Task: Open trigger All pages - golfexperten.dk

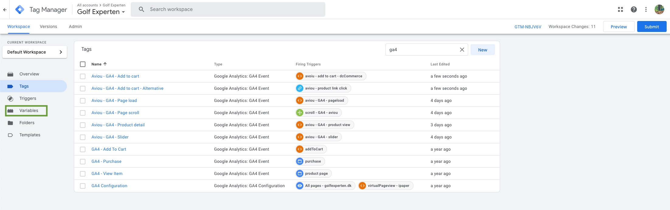Action: 325,186
